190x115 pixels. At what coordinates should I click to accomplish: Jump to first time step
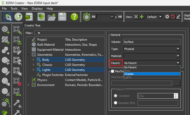click(94, 17)
